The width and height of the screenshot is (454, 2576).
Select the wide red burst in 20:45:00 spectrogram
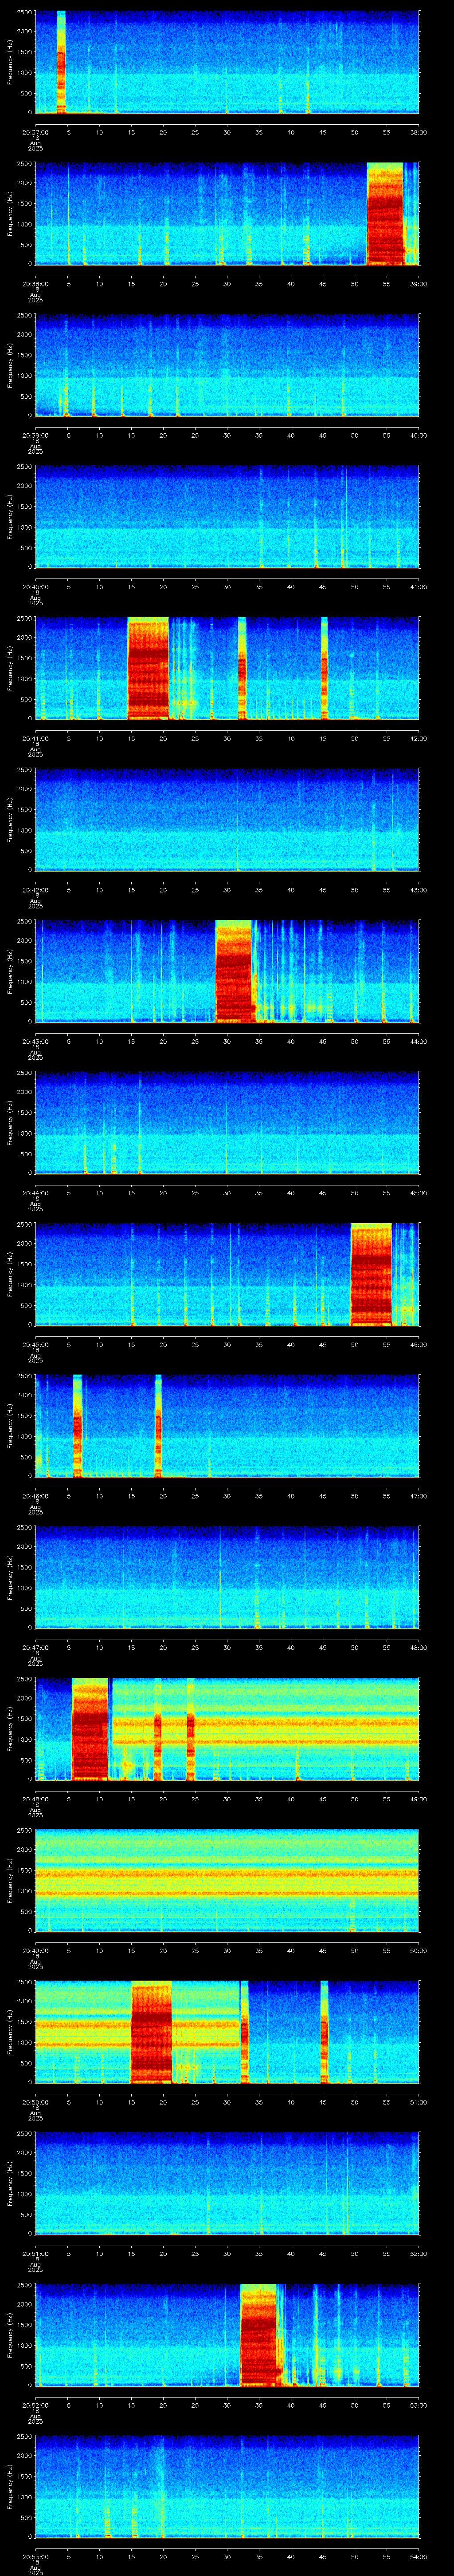coord(370,1274)
